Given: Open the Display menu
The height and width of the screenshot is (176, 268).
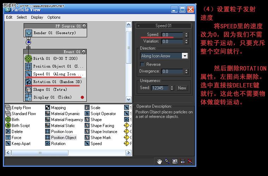Looking at the screenshot, I should [37, 17].
